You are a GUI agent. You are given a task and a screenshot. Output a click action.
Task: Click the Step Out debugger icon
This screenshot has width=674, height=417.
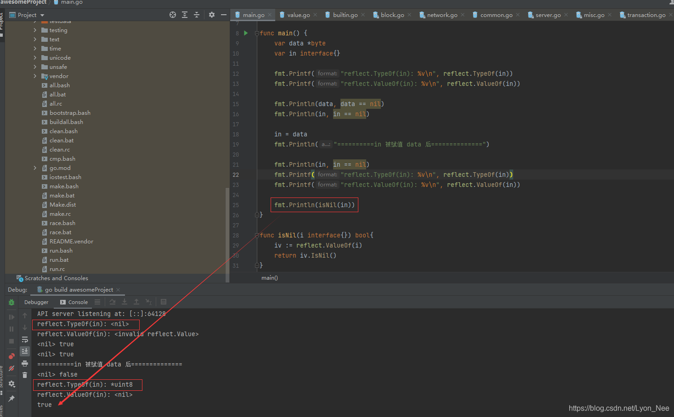pos(136,302)
